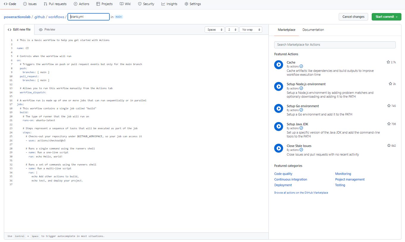
Task: Switch to the Documentation tab
Action: click(x=313, y=30)
